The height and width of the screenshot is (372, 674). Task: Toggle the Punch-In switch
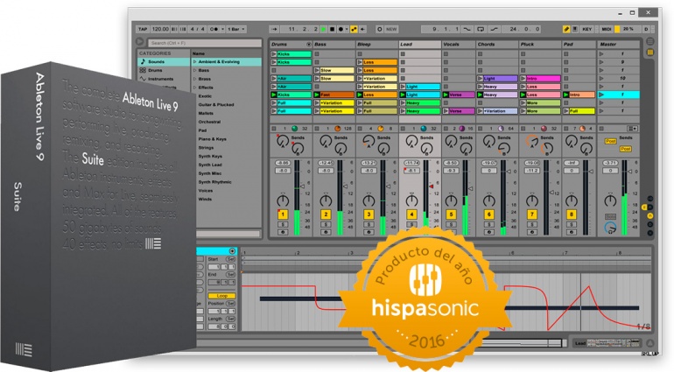(467, 29)
